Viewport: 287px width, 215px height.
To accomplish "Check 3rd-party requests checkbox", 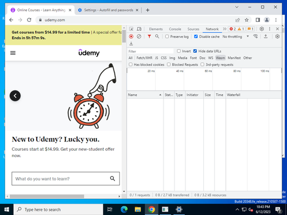I will (x=202, y=64).
